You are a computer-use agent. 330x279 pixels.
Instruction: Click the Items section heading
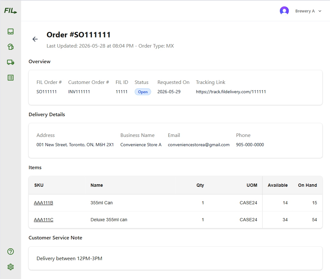click(35, 167)
